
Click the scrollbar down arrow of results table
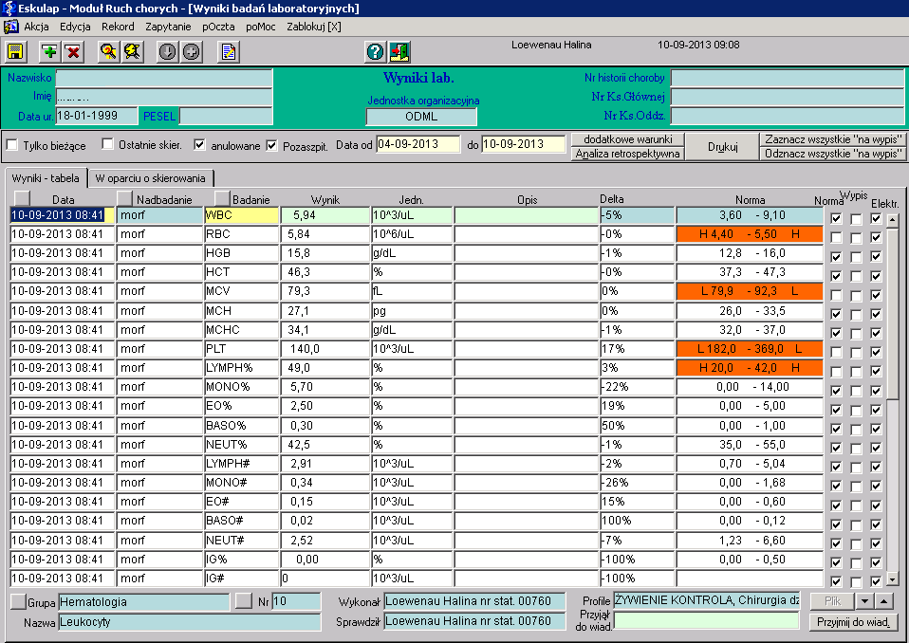click(x=893, y=579)
